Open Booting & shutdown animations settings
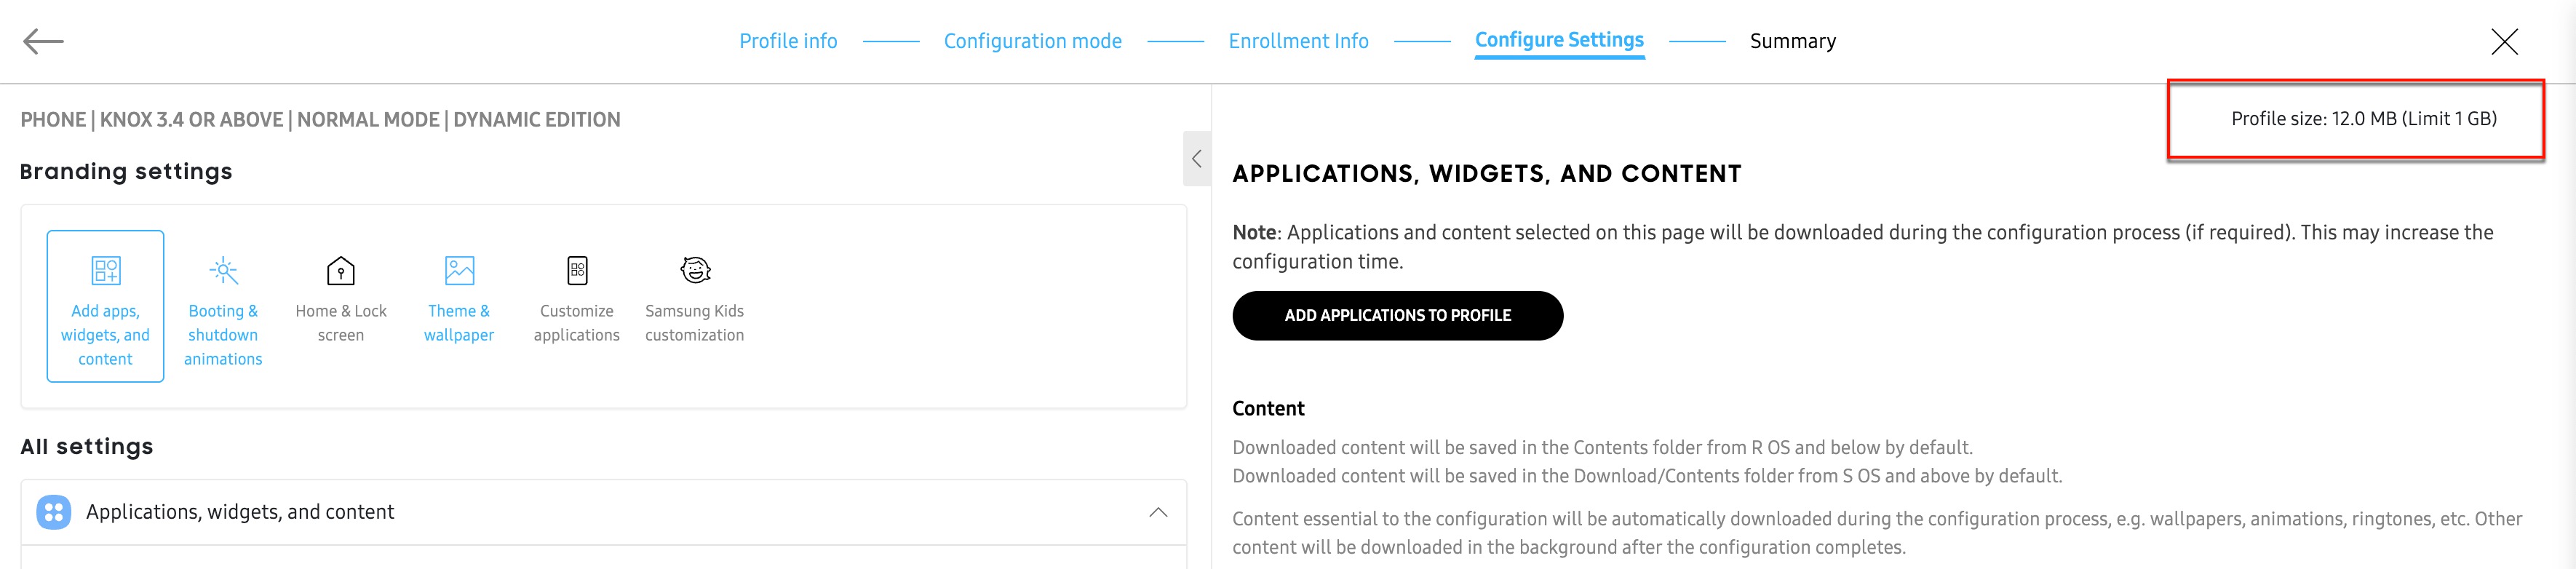The width and height of the screenshot is (2576, 569). tap(223, 311)
